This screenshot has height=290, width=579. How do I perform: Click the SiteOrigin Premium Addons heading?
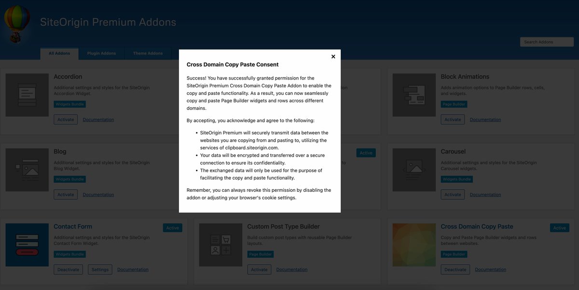108,22
